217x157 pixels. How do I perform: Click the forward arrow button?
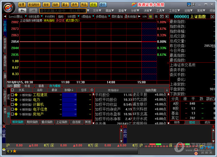[x=33, y=10]
